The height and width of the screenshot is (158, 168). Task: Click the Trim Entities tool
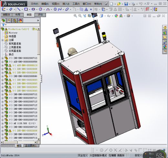(x=96, y=9)
